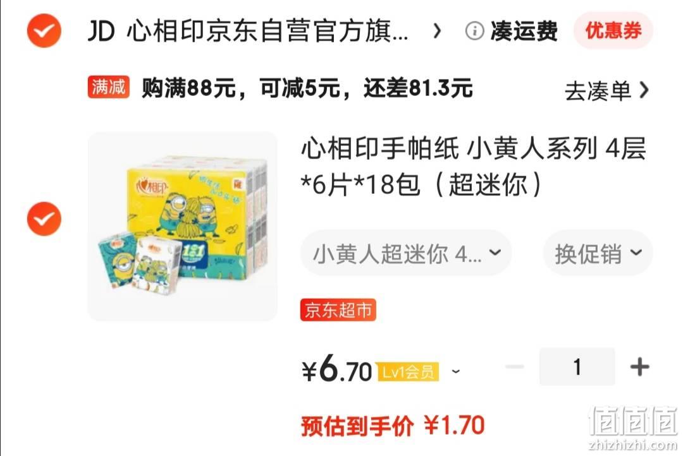
Task: Expand 小黄人超迷你 specification dropdown
Action: 406,253
